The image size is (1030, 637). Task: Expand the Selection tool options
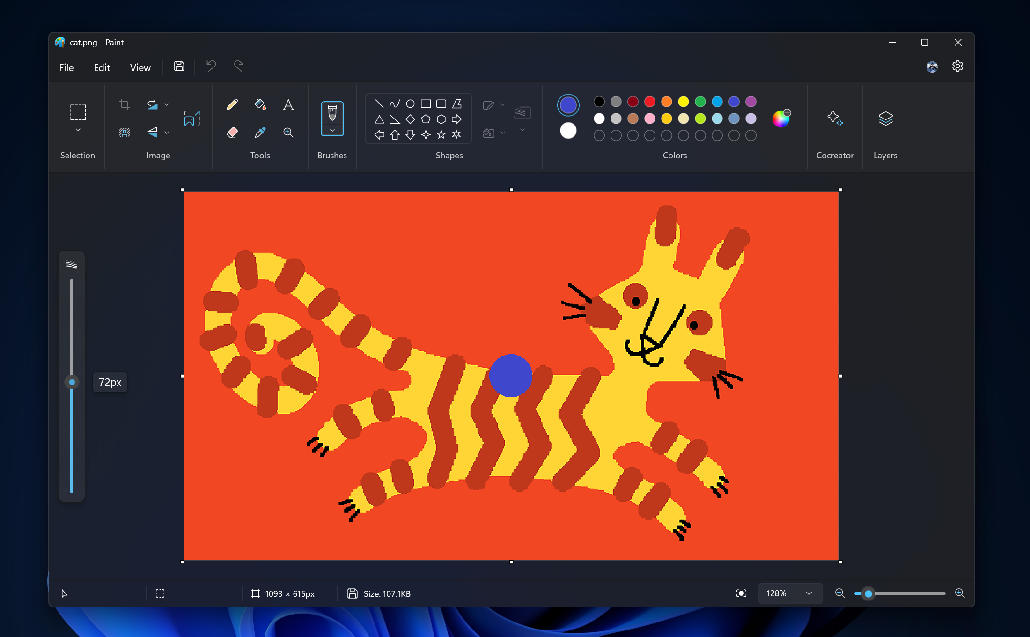(78, 131)
